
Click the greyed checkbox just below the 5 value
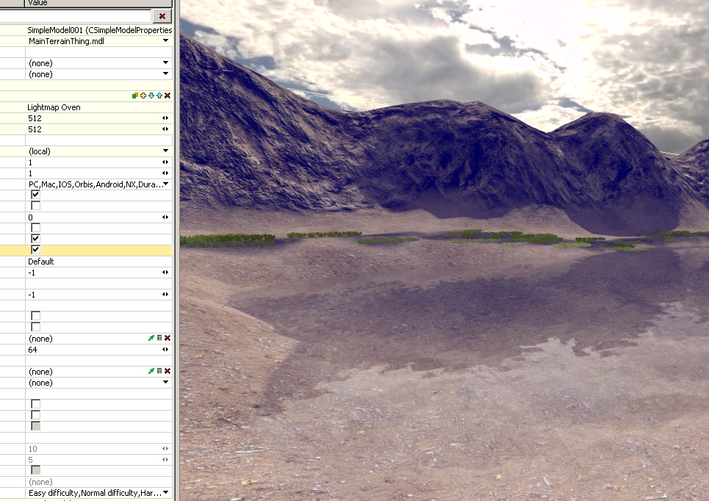[x=35, y=470]
